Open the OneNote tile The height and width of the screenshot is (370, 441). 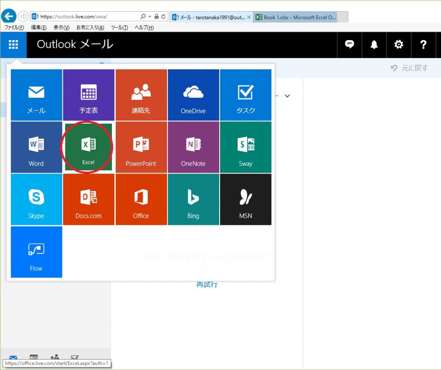pos(193,147)
